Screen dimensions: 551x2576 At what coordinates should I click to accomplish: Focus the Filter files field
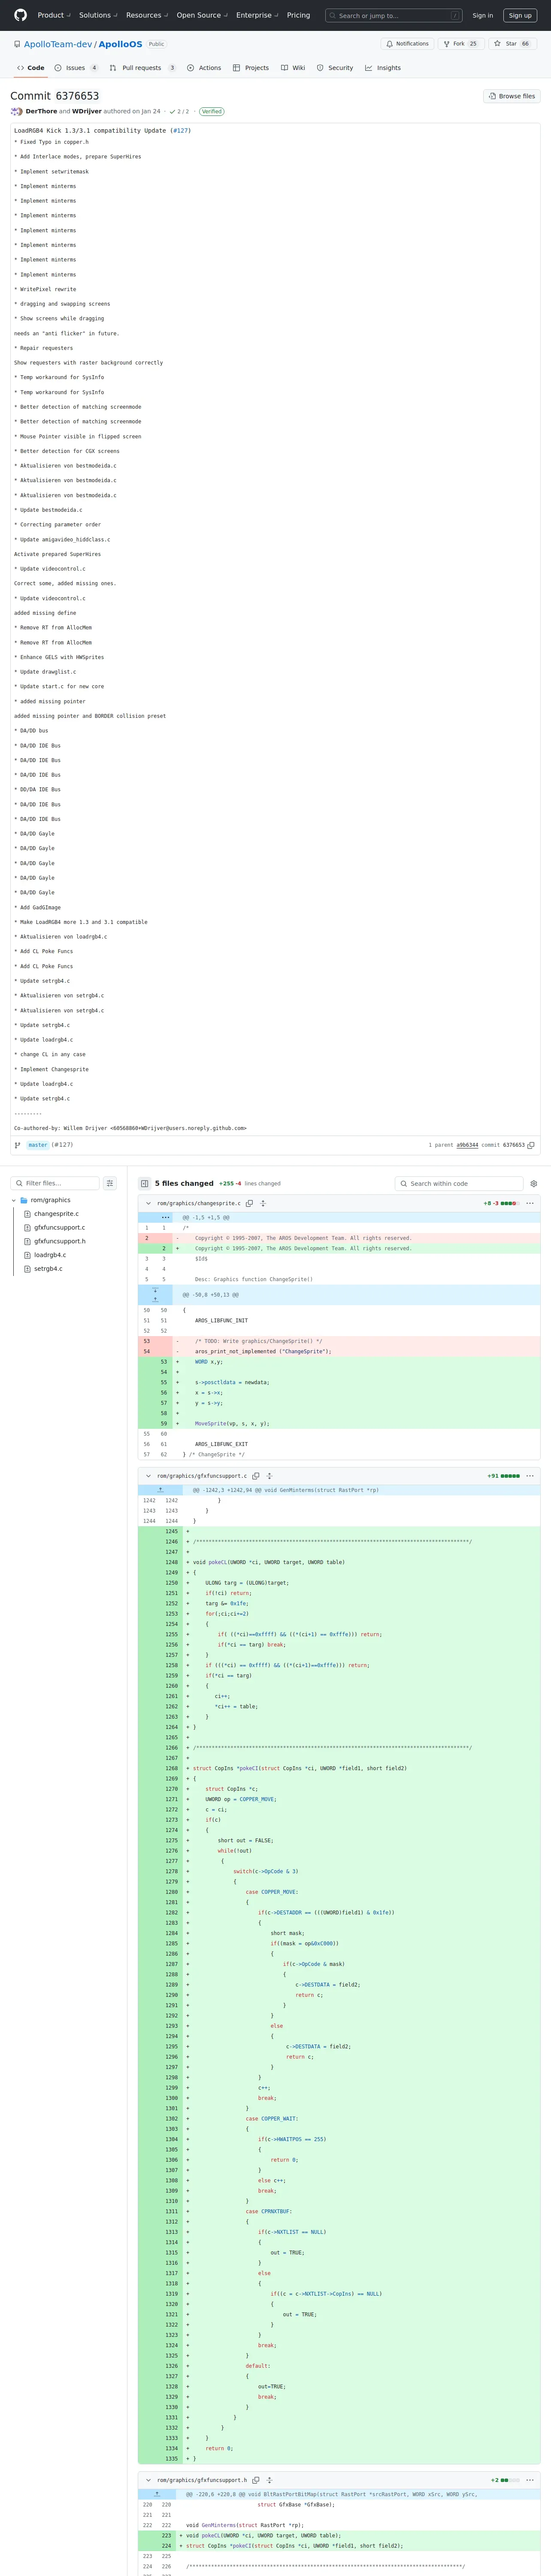(x=55, y=1183)
